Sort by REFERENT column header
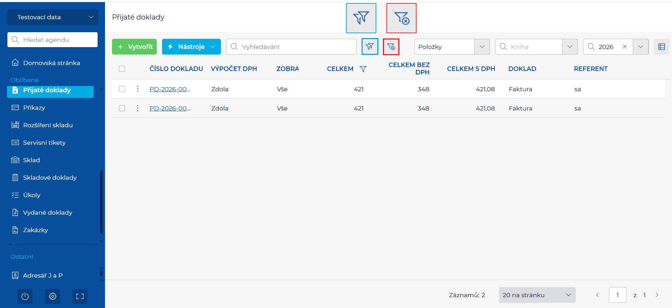Image resolution: width=672 pixels, height=308 pixels. [591, 69]
